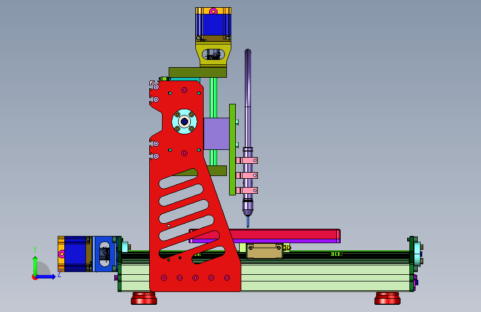Click the Z label on the axis triad
The width and height of the screenshot is (481, 312).
pos(59,274)
